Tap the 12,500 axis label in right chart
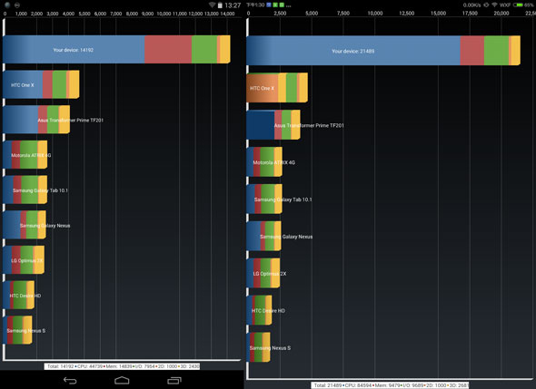The height and width of the screenshot is (389, 536). (x=407, y=13)
